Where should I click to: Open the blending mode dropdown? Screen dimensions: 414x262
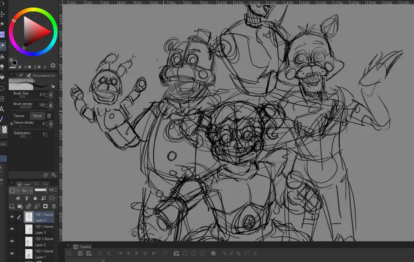pyautogui.click(x=27, y=190)
